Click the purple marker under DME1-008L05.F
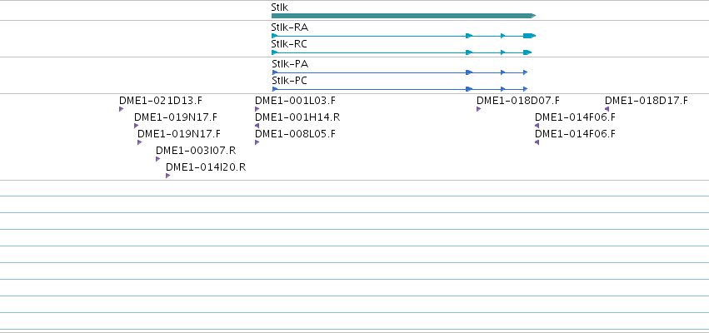Screen dimensions: 709x333 (x=257, y=142)
